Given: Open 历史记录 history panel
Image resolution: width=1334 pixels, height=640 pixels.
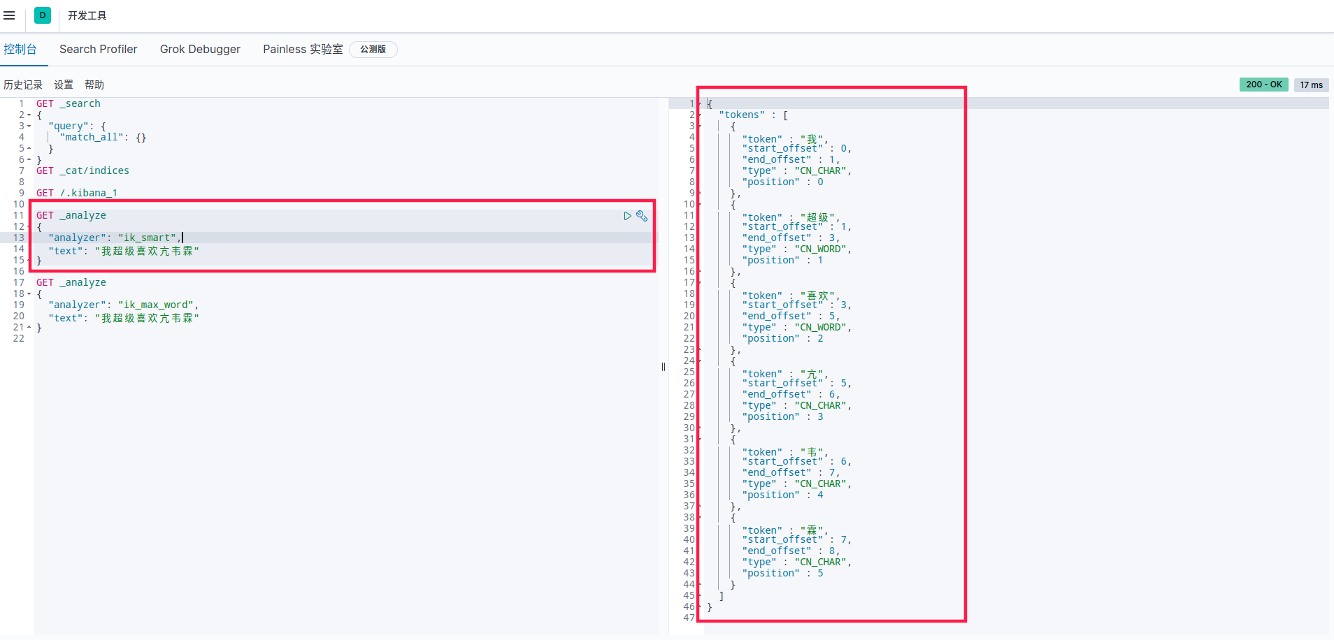Looking at the screenshot, I should pyautogui.click(x=23, y=85).
